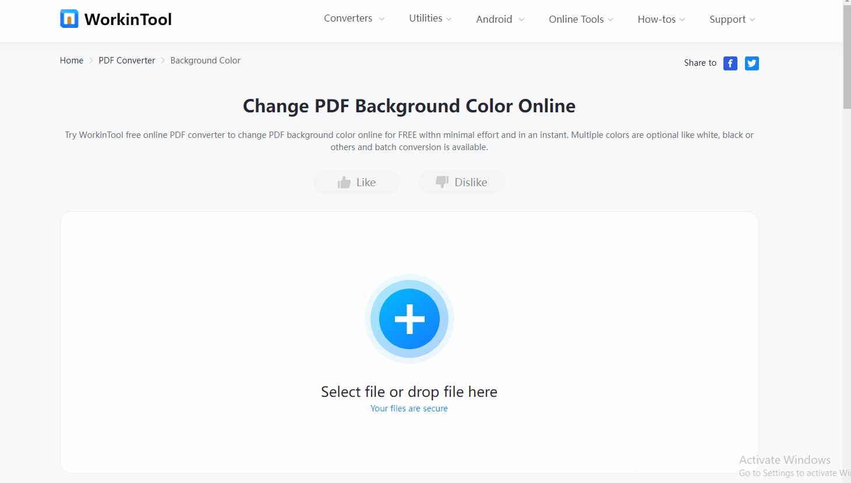
Task: Expand the Android dropdown arrow
Action: [521, 20]
